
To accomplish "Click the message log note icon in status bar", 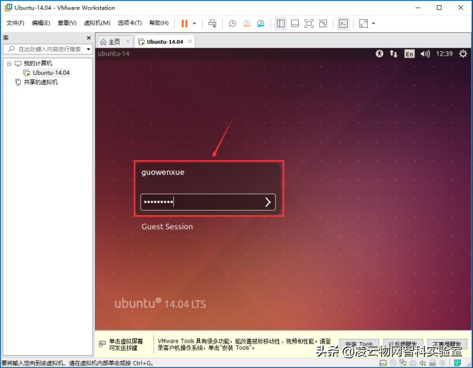I will (x=458, y=363).
